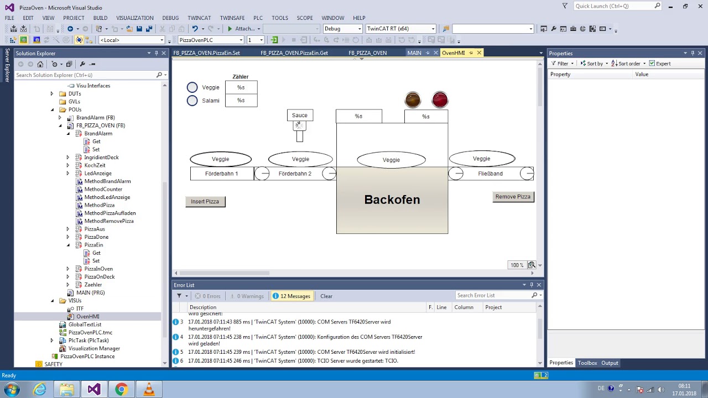Click the Clear button in Error List

(326, 296)
